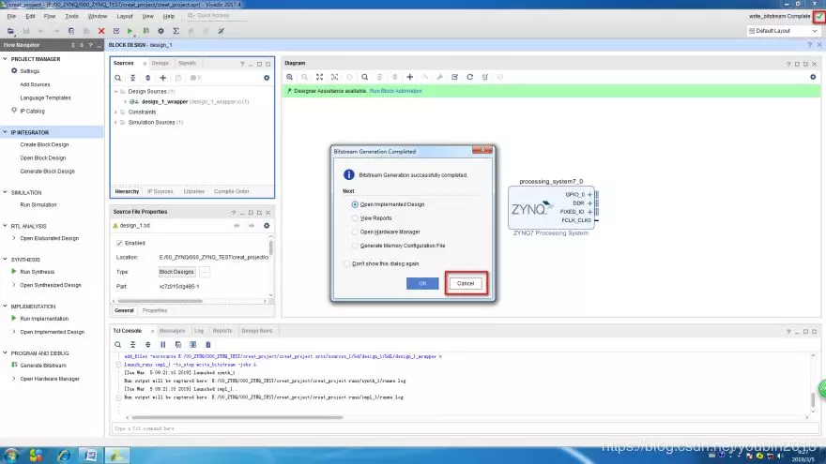Zoom in on the Diagram

pyautogui.click(x=290, y=77)
